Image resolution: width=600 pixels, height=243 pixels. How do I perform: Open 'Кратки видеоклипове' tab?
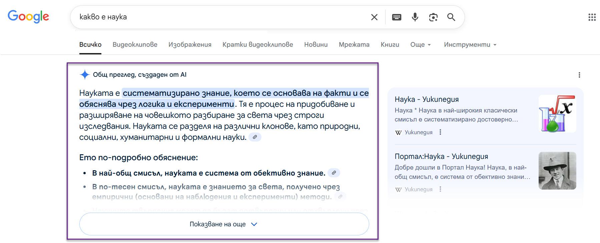[x=258, y=45]
